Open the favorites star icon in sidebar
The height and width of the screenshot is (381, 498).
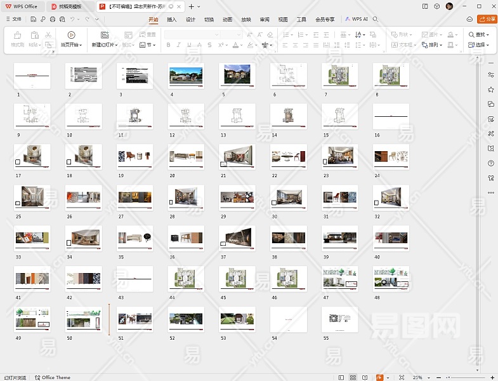[x=490, y=90]
